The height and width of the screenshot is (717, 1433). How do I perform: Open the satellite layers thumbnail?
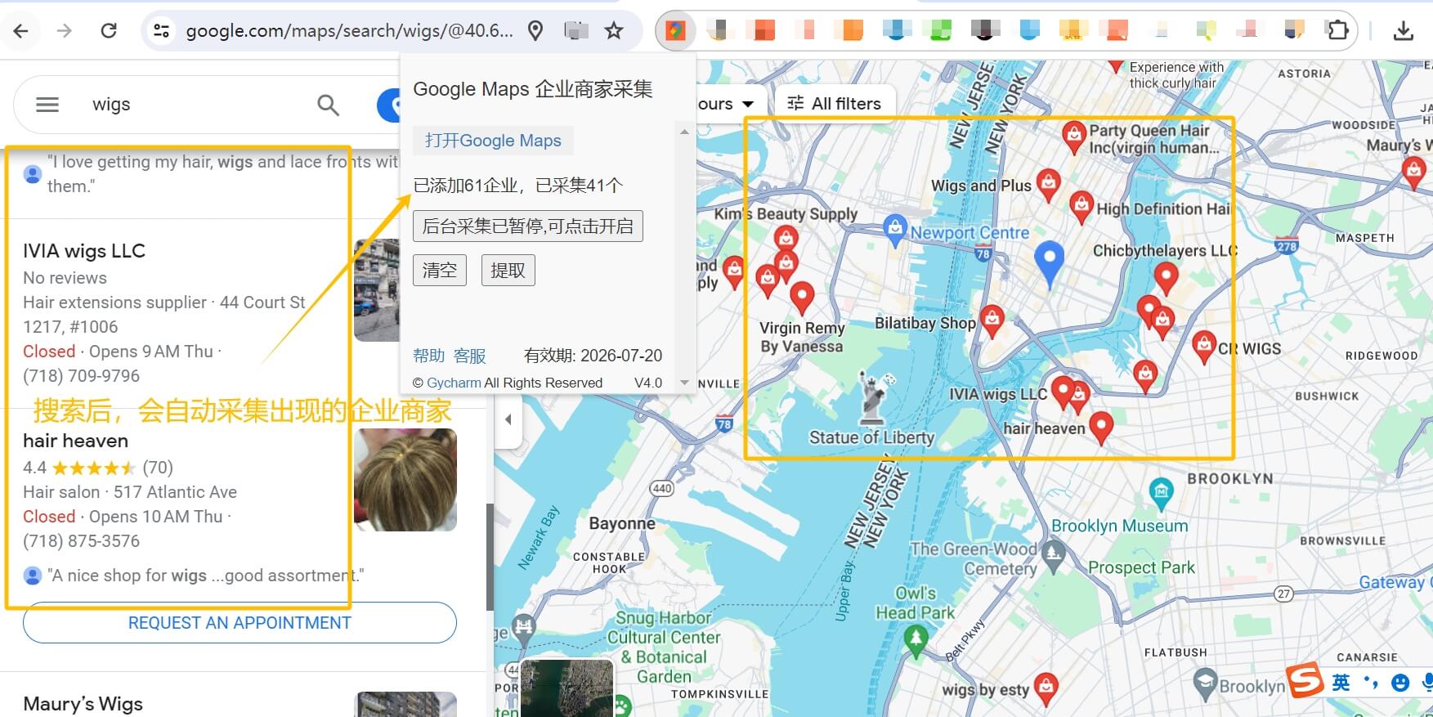click(566, 688)
